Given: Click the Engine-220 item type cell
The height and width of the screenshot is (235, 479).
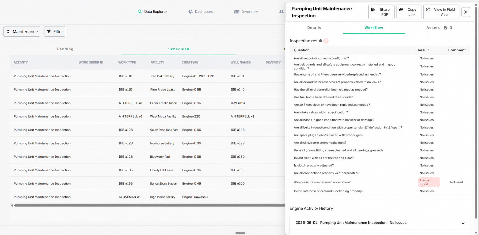Looking at the screenshot, I should 191,116.
